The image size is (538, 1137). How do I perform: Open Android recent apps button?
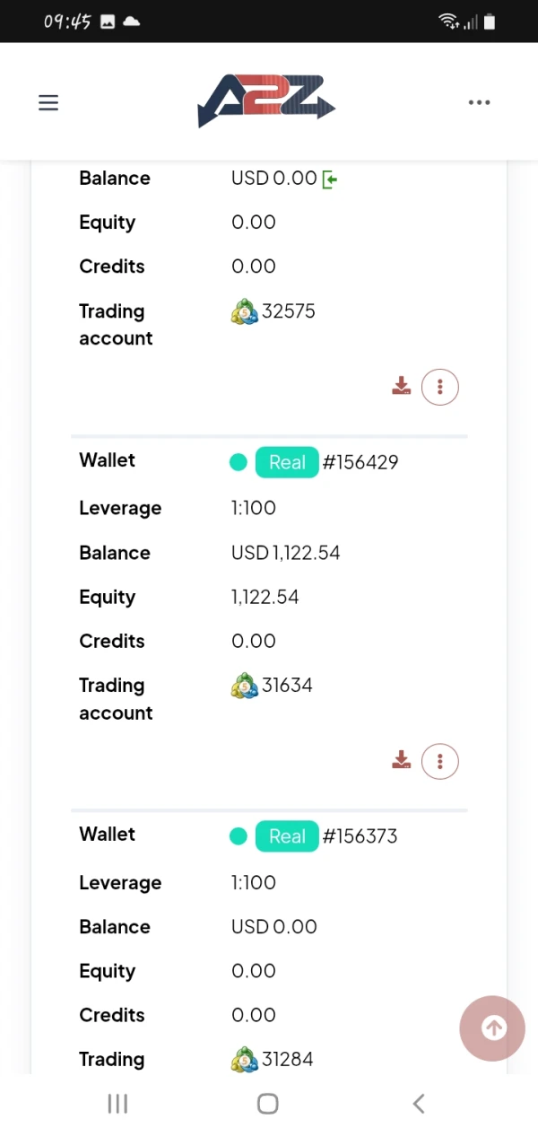click(x=117, y=1104)
